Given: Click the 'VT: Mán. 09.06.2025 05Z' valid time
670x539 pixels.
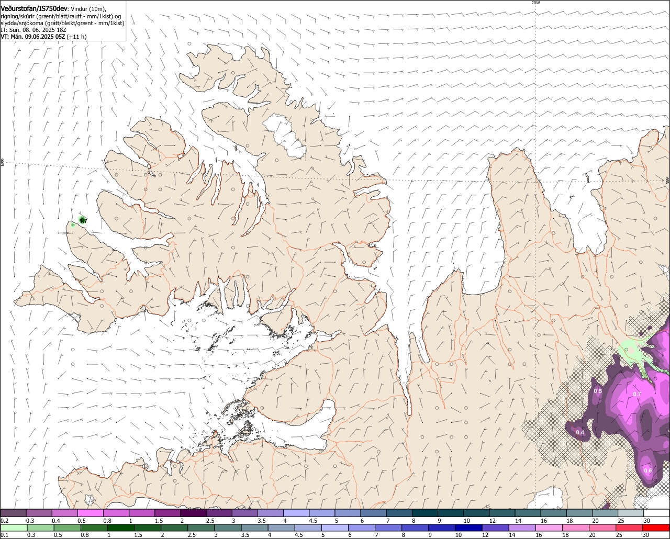Looking at the screenshot, I should (33, 37).
